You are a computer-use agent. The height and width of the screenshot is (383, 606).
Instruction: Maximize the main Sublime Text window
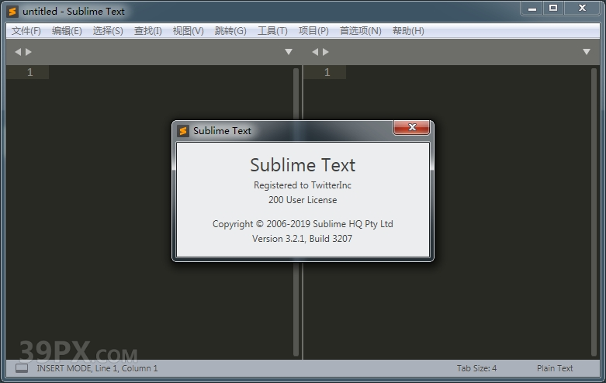click(553, 8)
